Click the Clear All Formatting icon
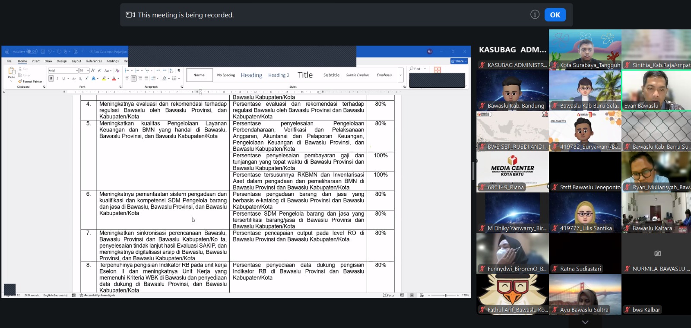The image size is (691, 328). [117, 70]
